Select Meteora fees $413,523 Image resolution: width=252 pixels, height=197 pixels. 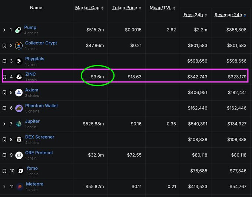point(198,187)
